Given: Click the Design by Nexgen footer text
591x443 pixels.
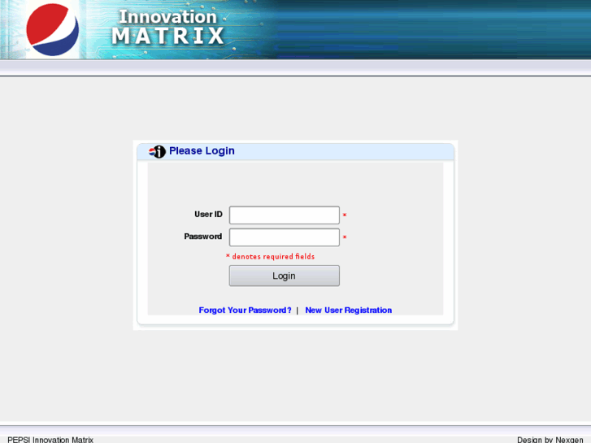Looking at the screenshot, I should (550, 440).
